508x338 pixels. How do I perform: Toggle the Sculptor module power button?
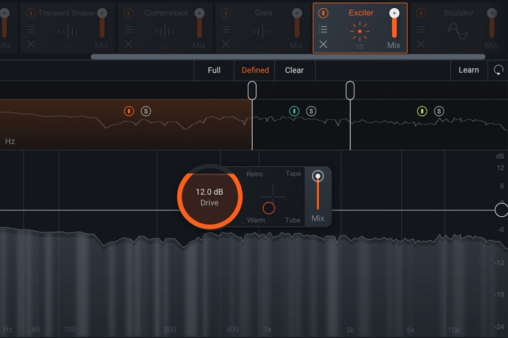click(x=421, y=13)
